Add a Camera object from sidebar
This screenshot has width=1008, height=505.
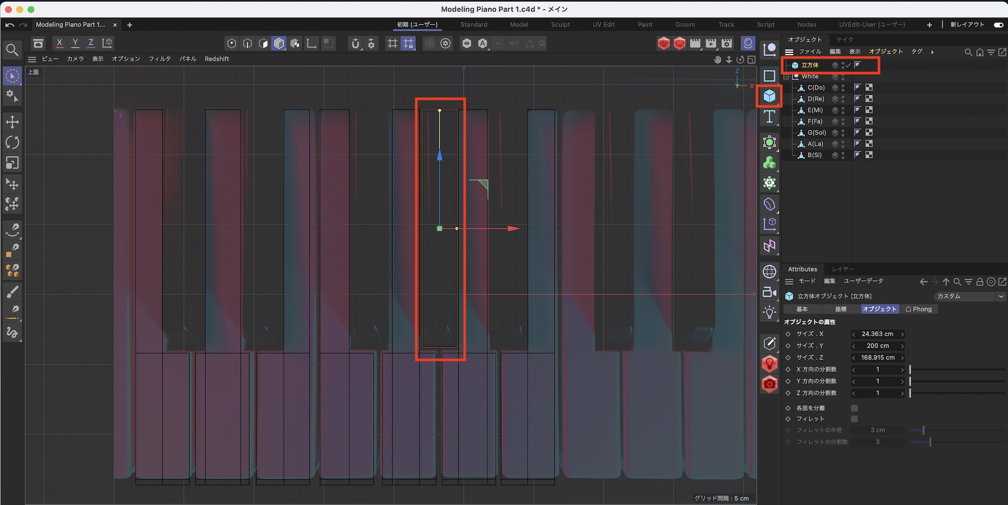pos(769,292)
